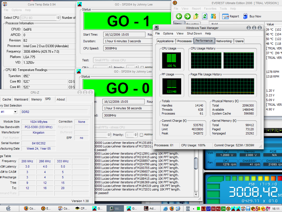Image resolution: width=282 pixels, height=212 pixels.
Task: Open the About tab in CPU-Z
Action: [61, 99]
